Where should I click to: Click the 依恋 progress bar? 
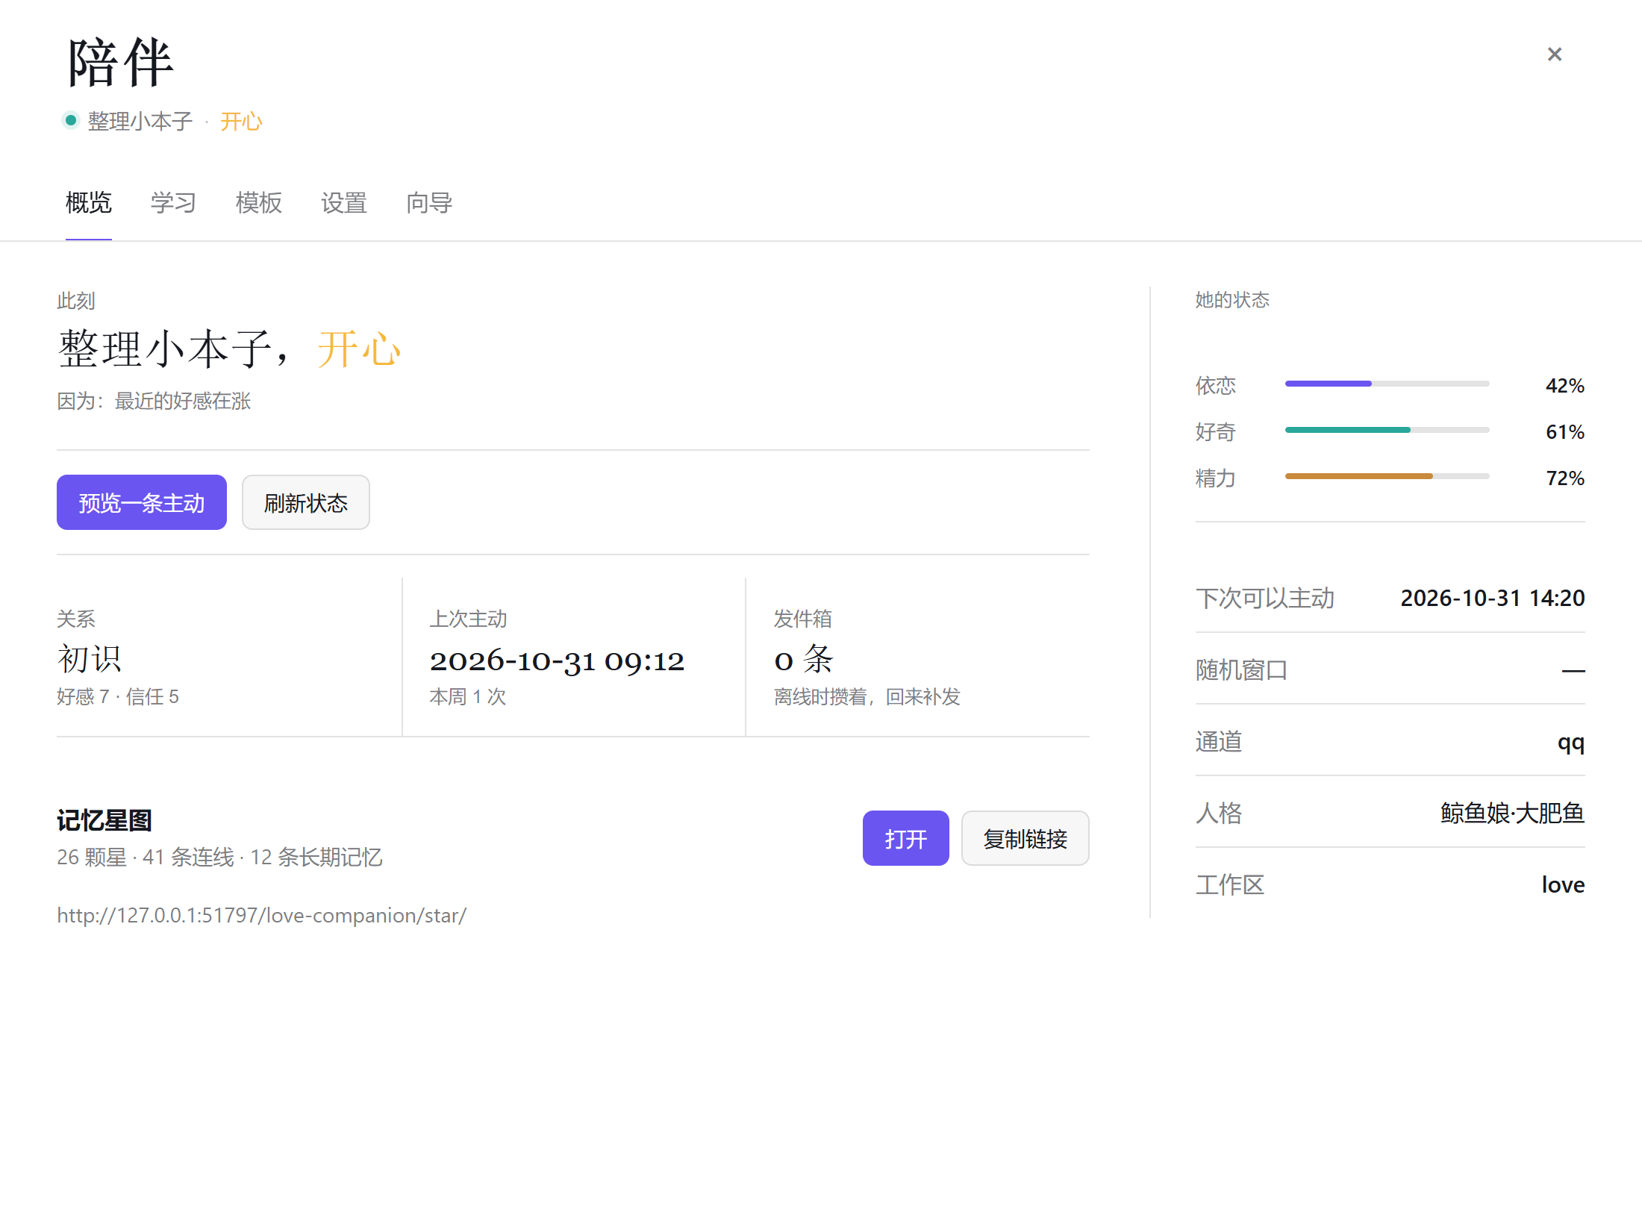pos(1387,384)
